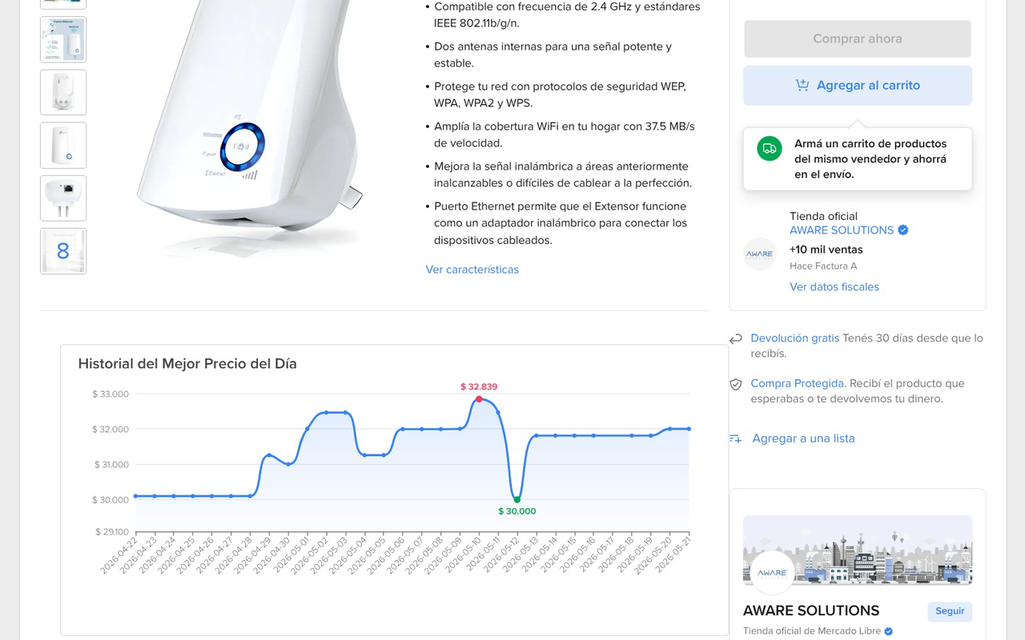Click the +10 mil ventas text
Screen dimensions: 1025x640
point(826,250)
